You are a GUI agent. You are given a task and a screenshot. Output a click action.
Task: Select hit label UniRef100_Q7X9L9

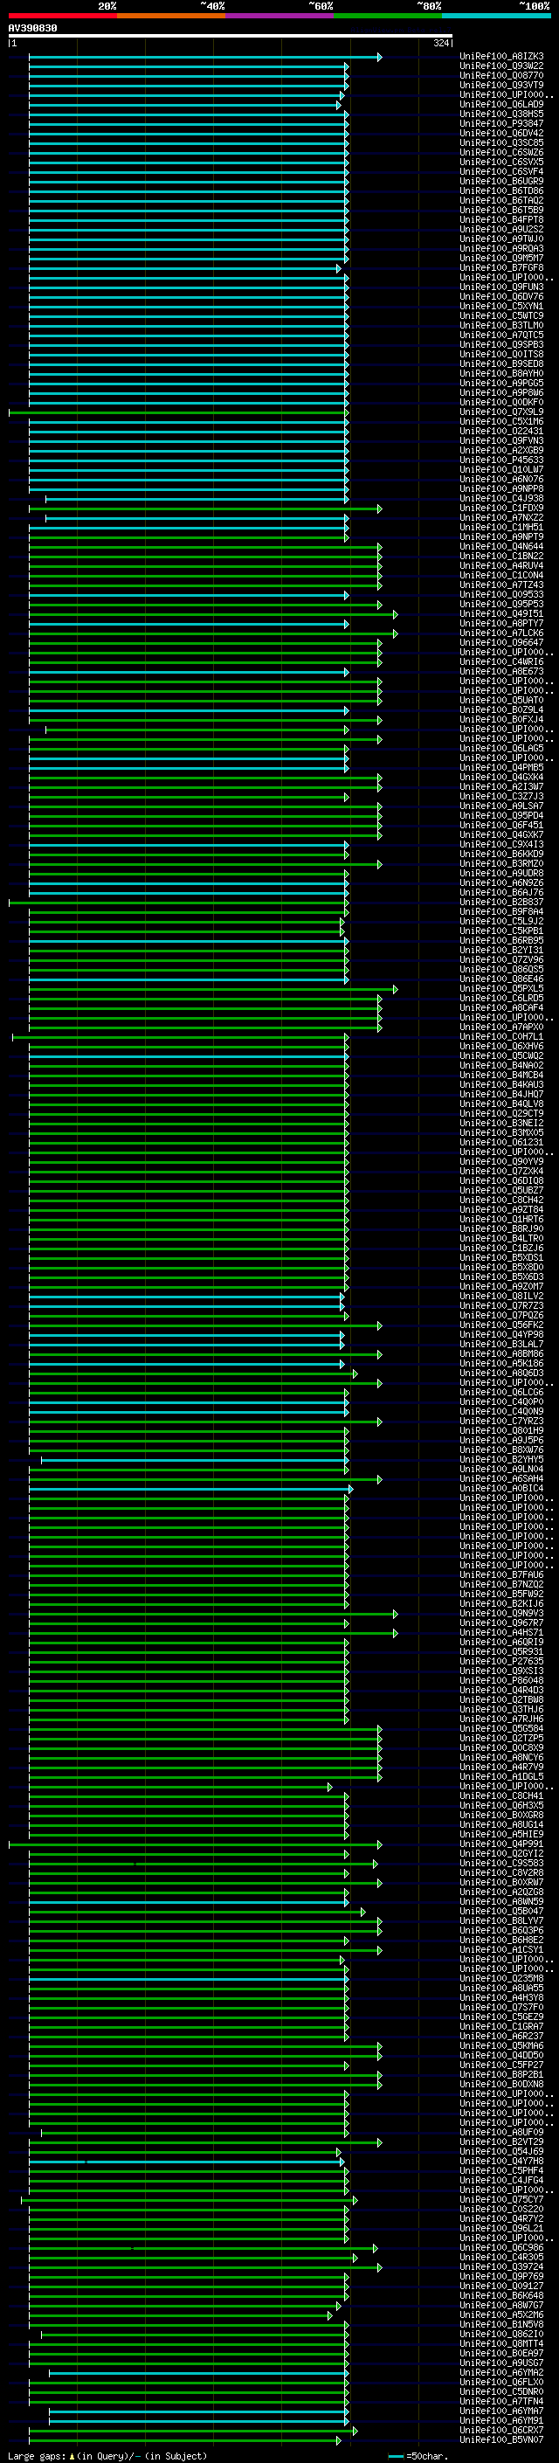501,412
